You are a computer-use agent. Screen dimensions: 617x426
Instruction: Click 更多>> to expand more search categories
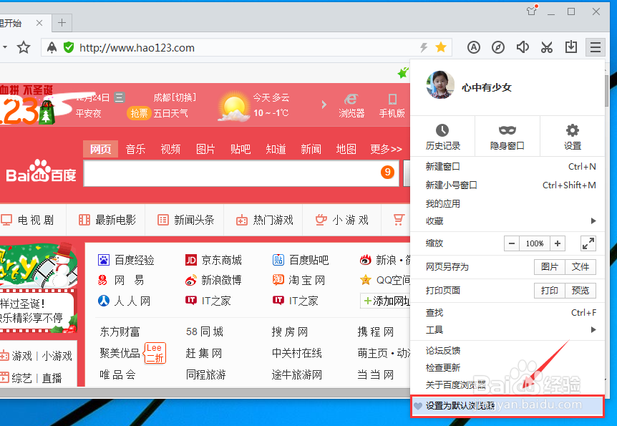[x=386, y=149]
